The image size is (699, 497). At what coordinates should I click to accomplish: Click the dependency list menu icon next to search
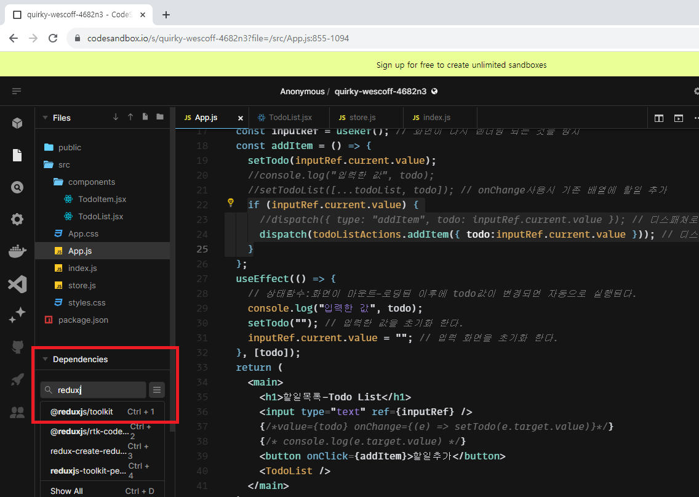click(156, 390)
